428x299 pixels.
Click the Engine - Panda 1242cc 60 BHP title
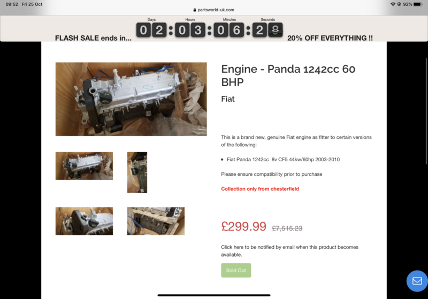(288, 76)
